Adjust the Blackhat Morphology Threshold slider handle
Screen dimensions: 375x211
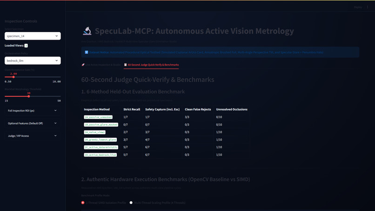[29, 96]
